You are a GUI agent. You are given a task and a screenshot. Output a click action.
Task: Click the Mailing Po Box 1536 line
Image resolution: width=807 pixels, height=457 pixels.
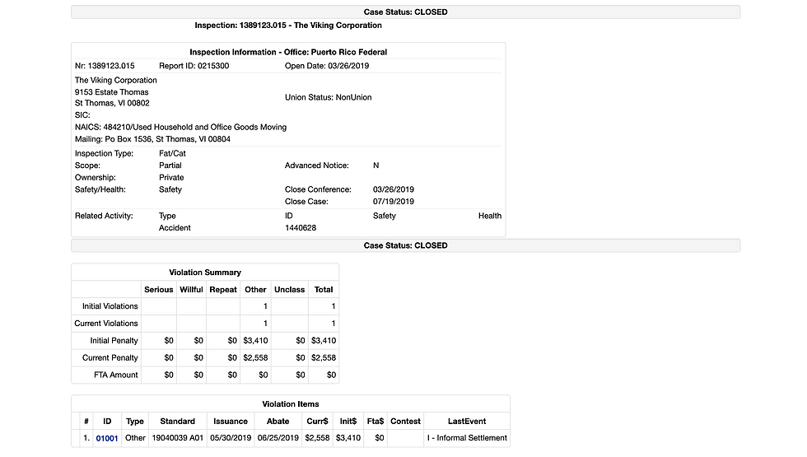(152, 139)
